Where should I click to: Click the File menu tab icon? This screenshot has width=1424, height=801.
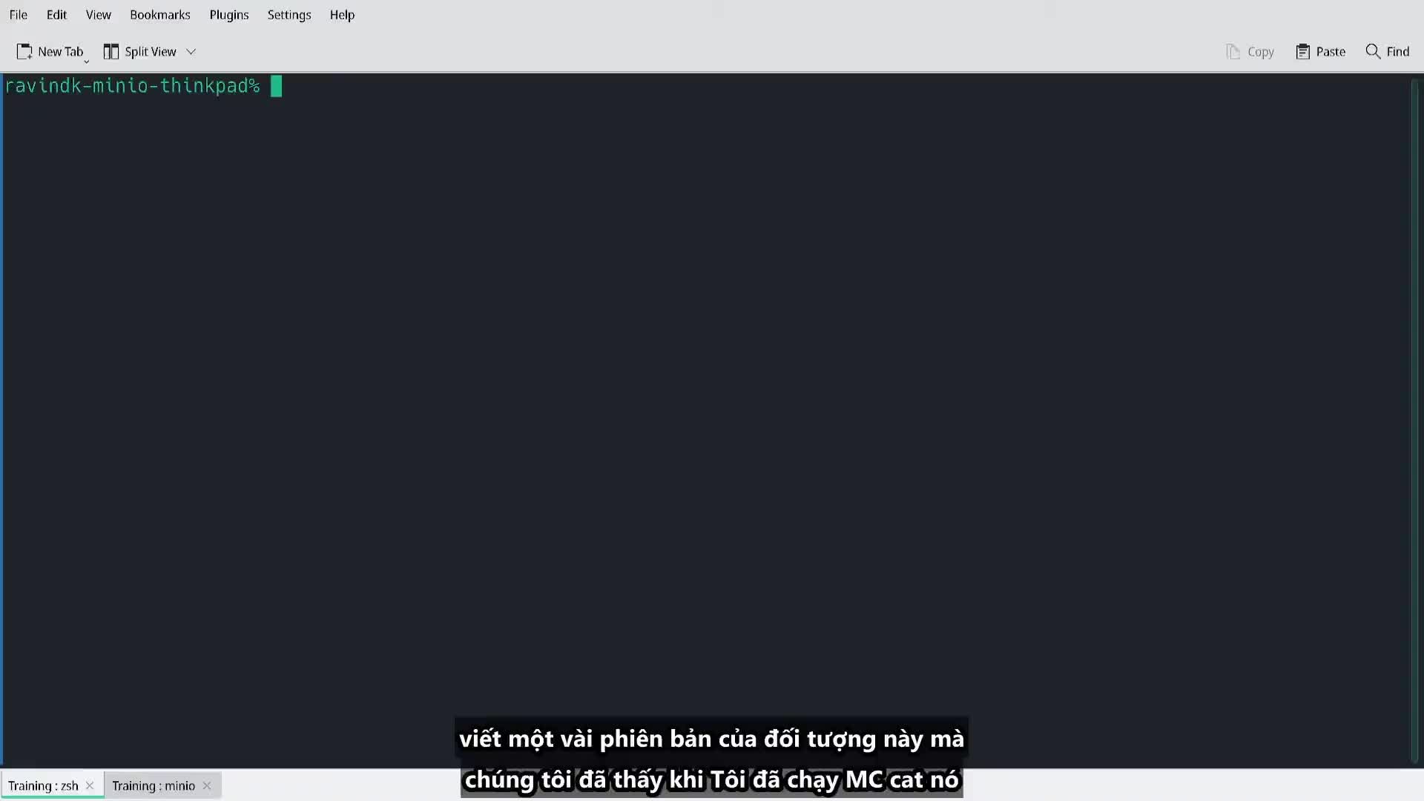[x=19, y=15]
